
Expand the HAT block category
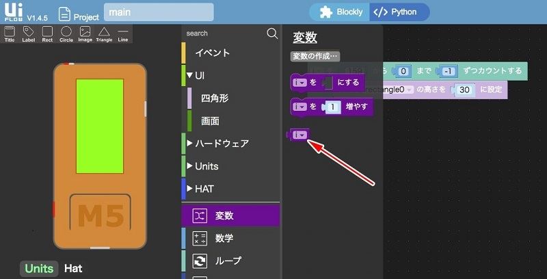pos(189,189)
